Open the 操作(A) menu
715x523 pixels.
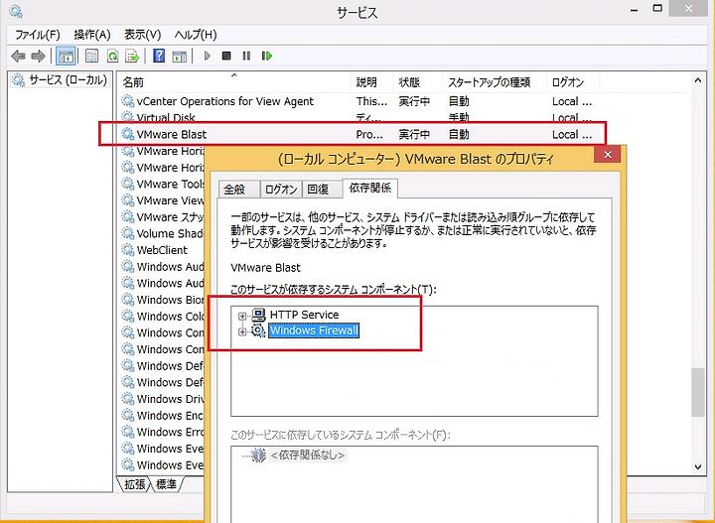click(x=92, y=35)
